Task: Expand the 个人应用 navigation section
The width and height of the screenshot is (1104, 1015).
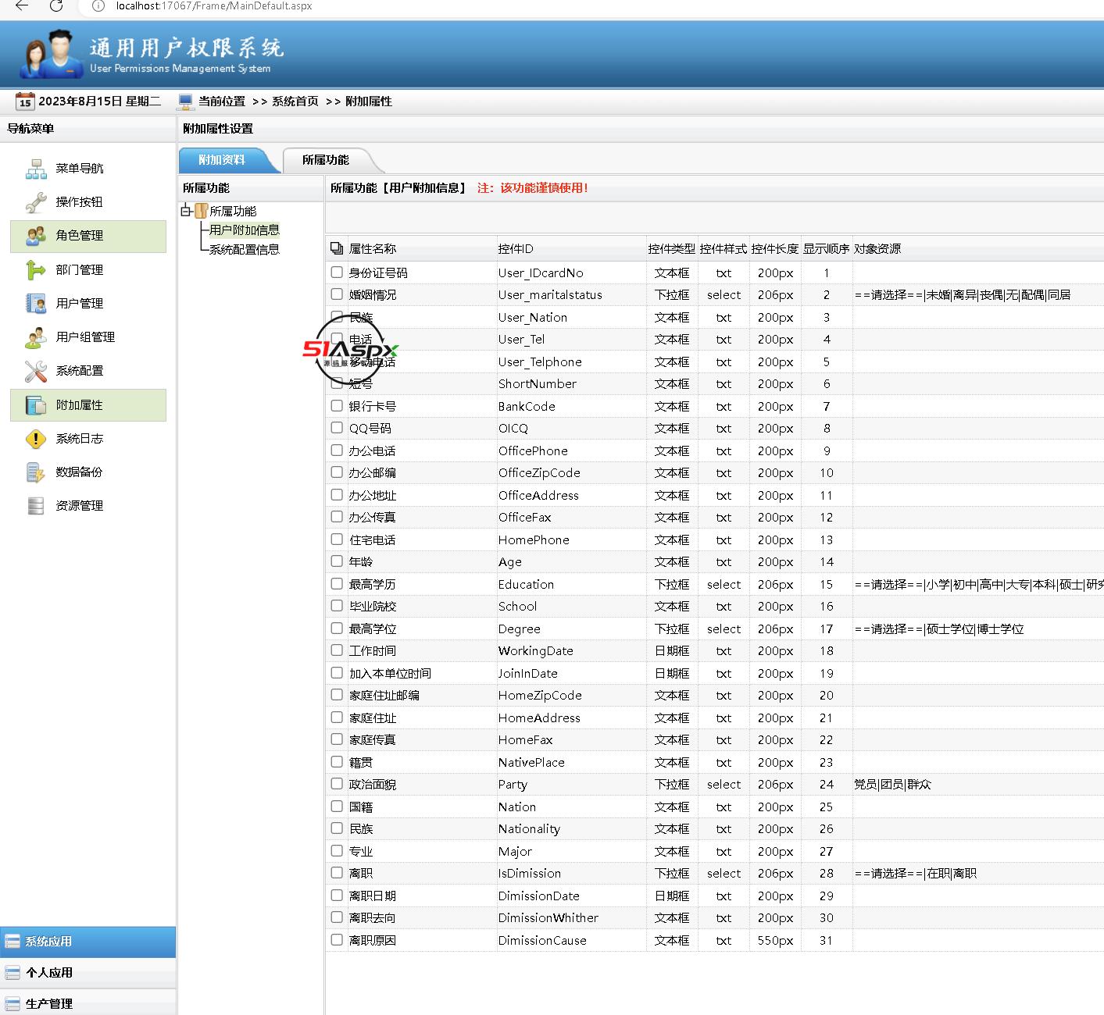Action: pos(48,973)
